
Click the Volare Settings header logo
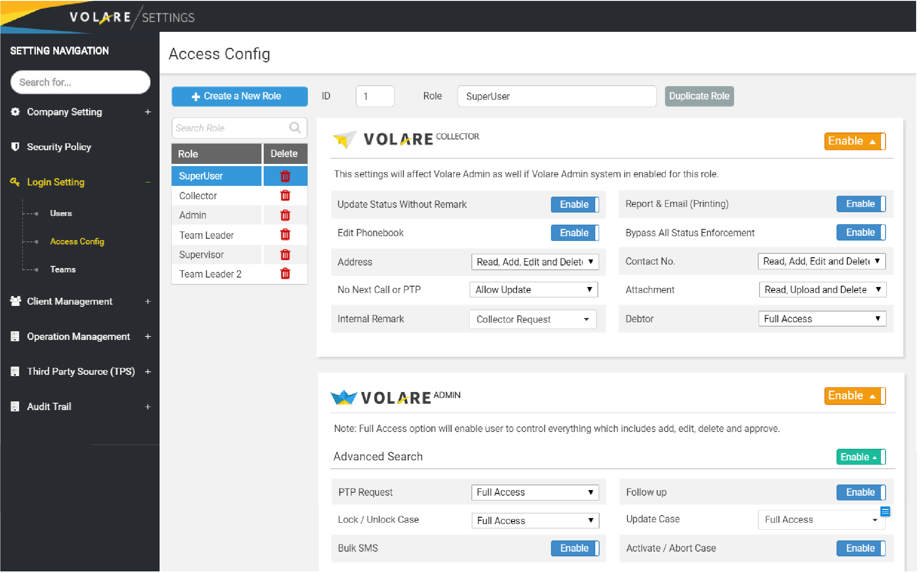pyautogui.click(x=132, y=17)
